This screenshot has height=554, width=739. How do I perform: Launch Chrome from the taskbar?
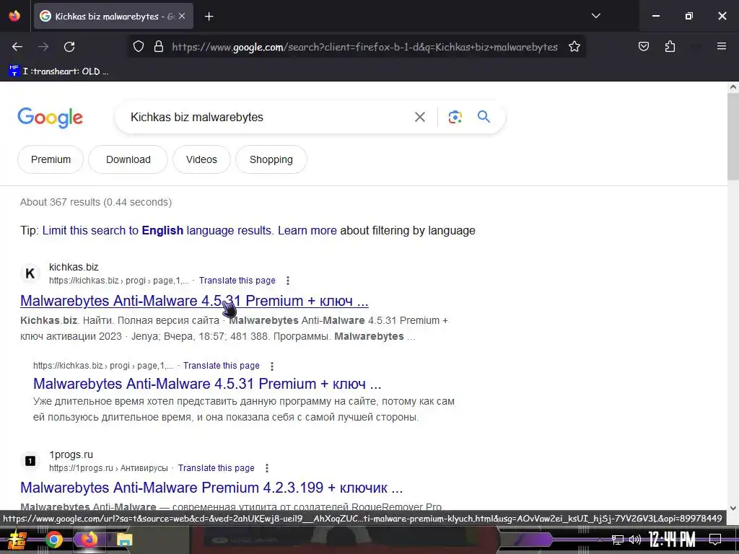click(x=53, y=540)
